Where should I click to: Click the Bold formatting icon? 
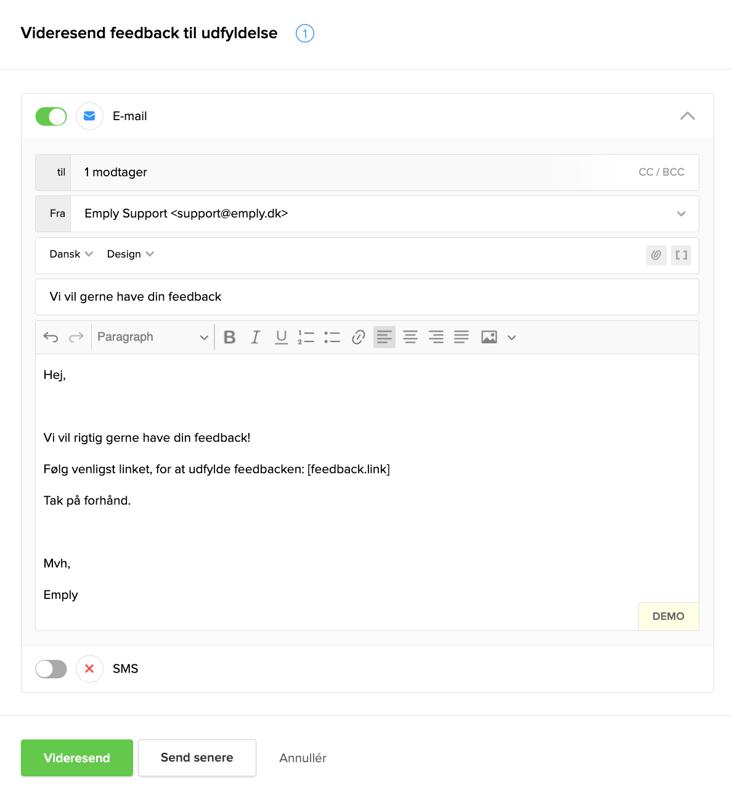230,337
